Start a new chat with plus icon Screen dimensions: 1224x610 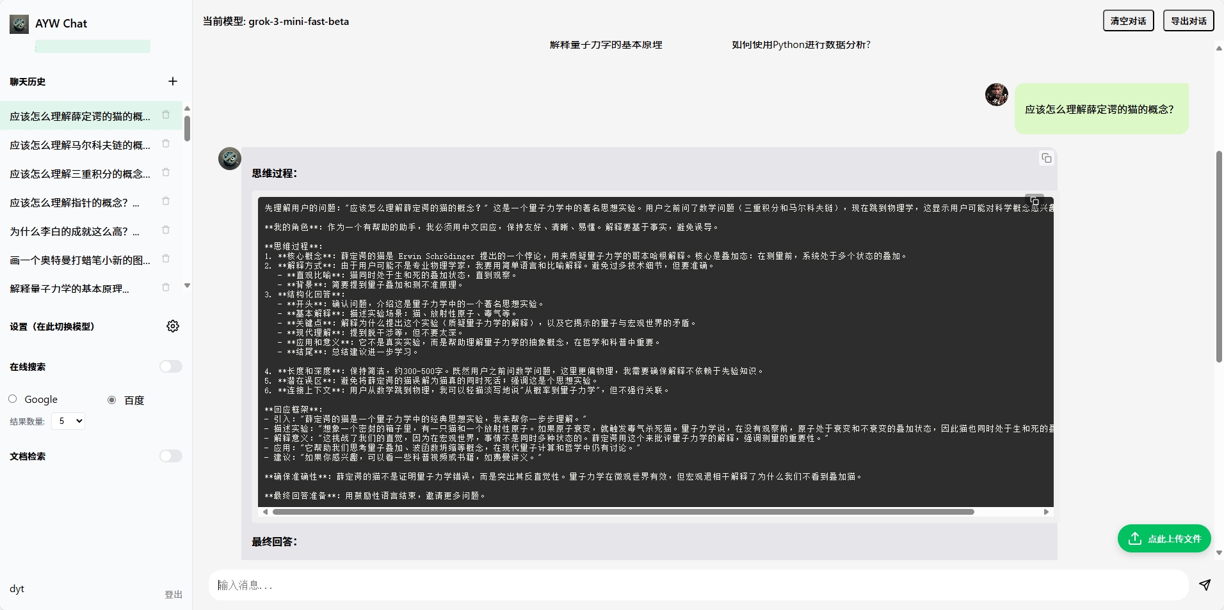click(x=173, y=81)
